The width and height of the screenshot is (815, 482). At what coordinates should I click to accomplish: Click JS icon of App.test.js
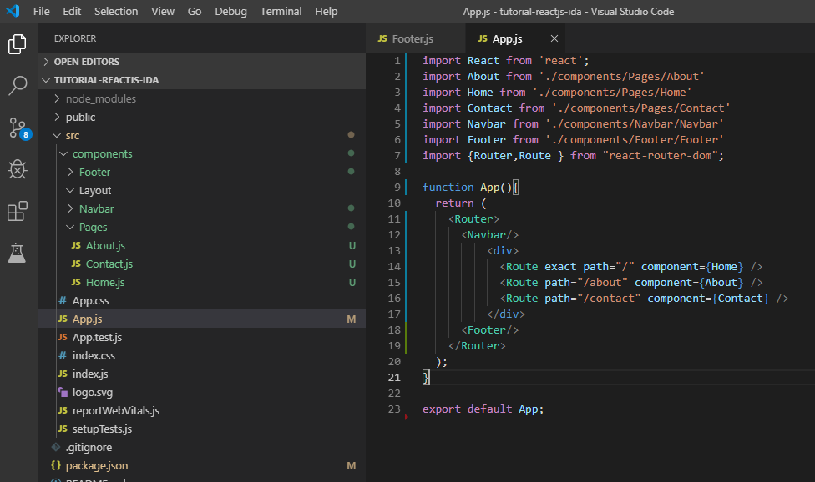(x=63, y=337)
